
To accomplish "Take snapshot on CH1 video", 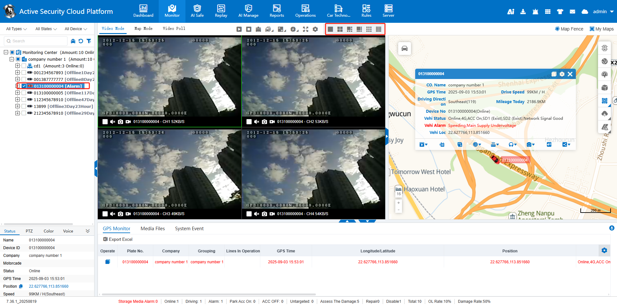I will pyautogui.click(x=120, y=122).
